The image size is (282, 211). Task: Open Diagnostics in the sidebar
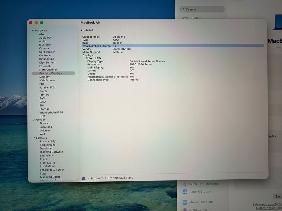click(47, 59)
